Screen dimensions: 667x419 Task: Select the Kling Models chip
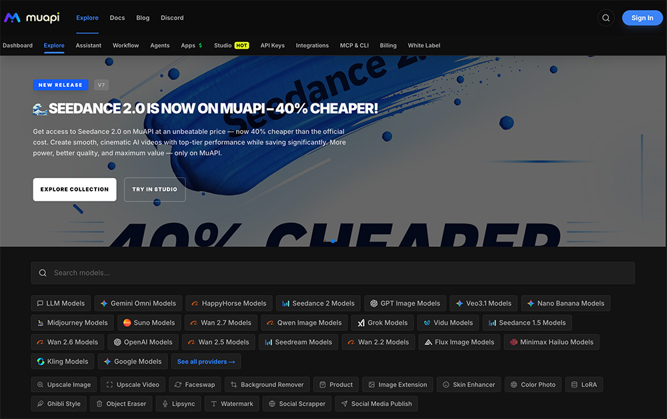click(x=63, y=362)
